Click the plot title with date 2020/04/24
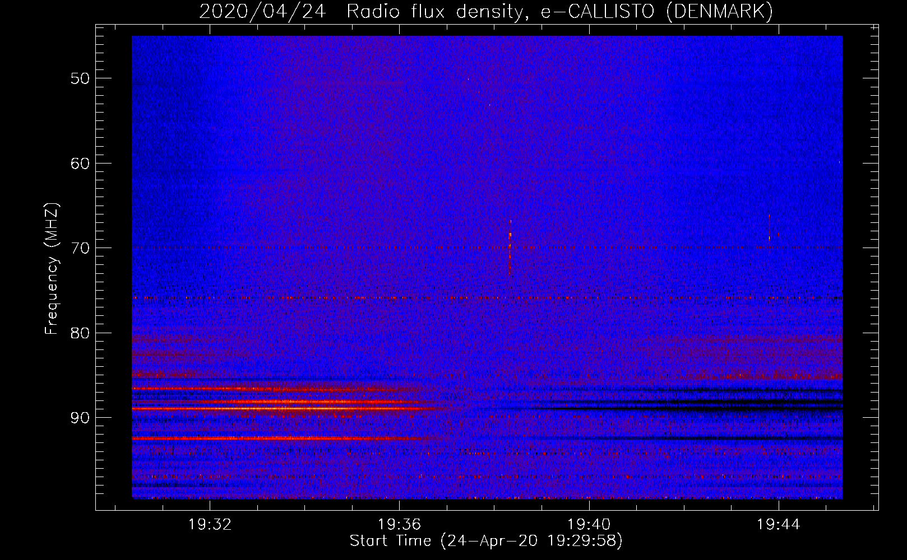The height and width of the screenshot is (560, 907). [x=486, y=11]
